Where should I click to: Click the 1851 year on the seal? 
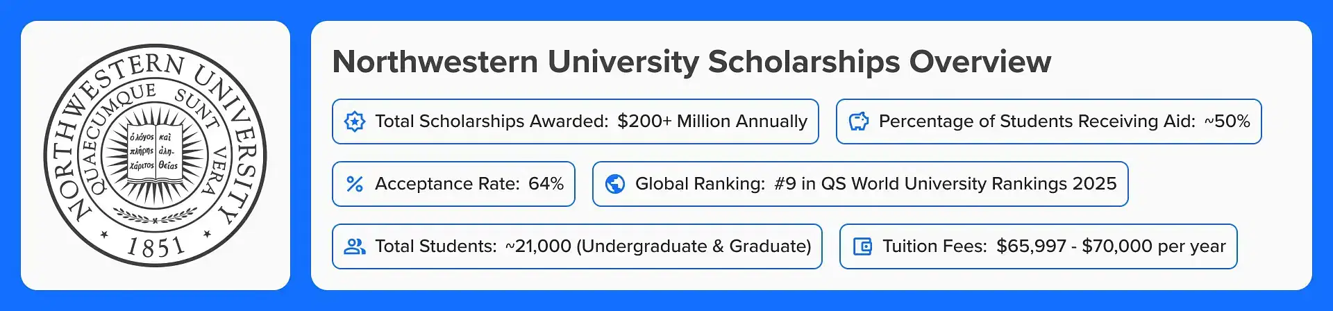pos(156,246)
